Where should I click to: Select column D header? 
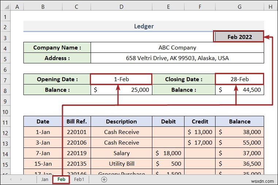(121, 7)
